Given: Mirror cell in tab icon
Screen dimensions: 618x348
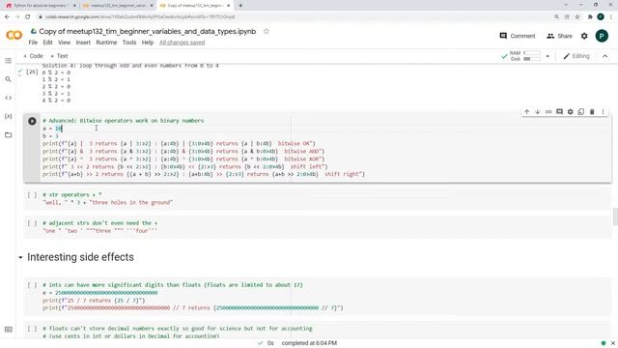Looking at the screenshot, I should pos(581,112).
